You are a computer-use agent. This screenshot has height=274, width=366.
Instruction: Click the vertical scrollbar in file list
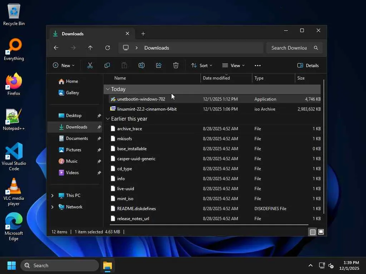point(324,147)
